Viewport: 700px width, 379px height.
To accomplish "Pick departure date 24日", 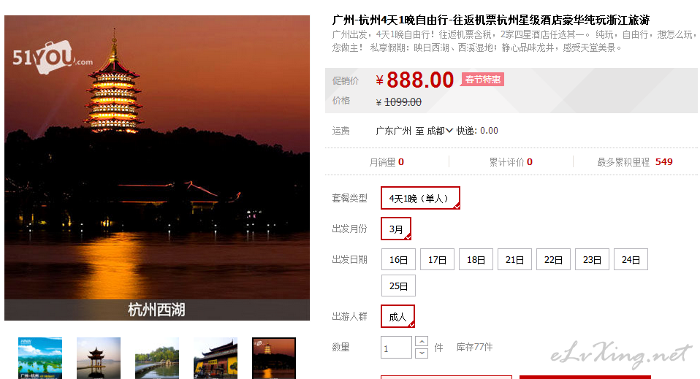I will click(631, 259).
